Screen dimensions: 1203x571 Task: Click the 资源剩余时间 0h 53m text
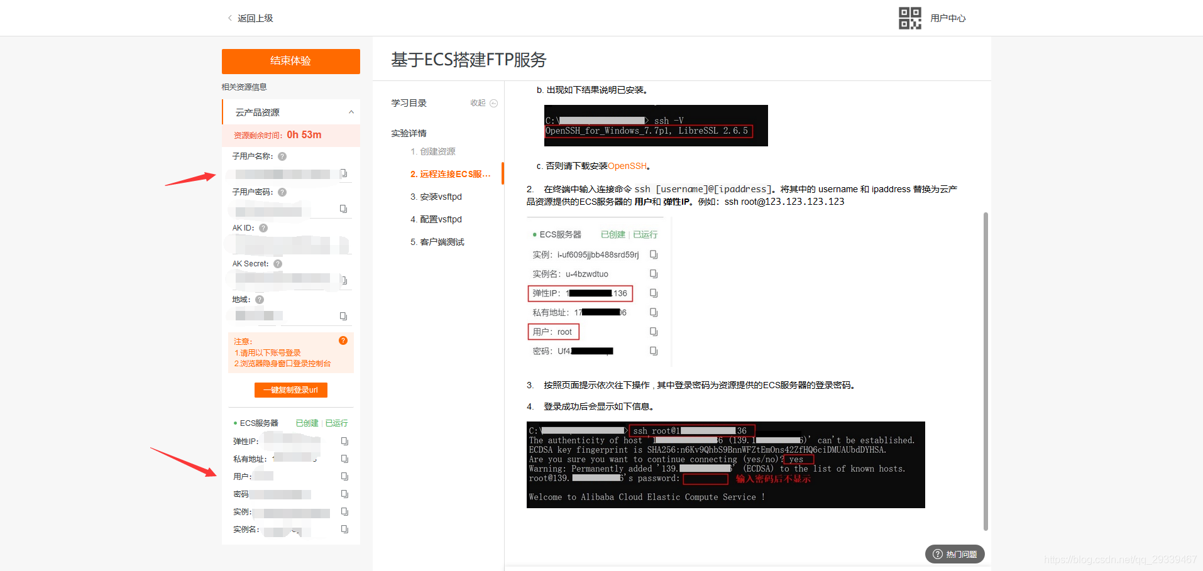tap(278, 135)
